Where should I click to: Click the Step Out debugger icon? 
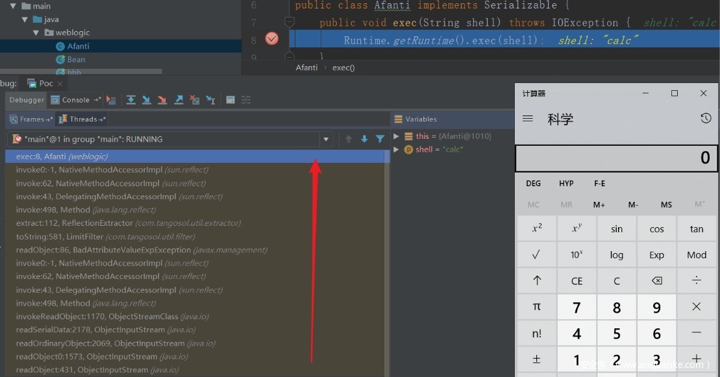click(x=179, y=100)
